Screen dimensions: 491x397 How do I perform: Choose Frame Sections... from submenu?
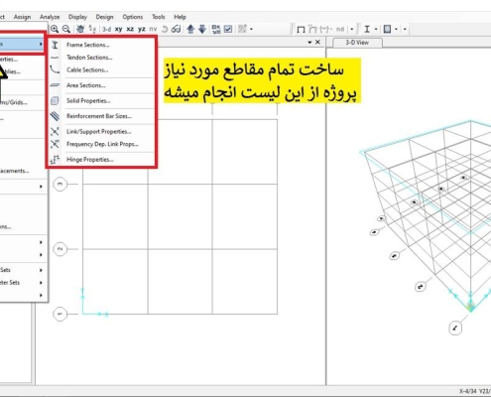tap(101, 45)
